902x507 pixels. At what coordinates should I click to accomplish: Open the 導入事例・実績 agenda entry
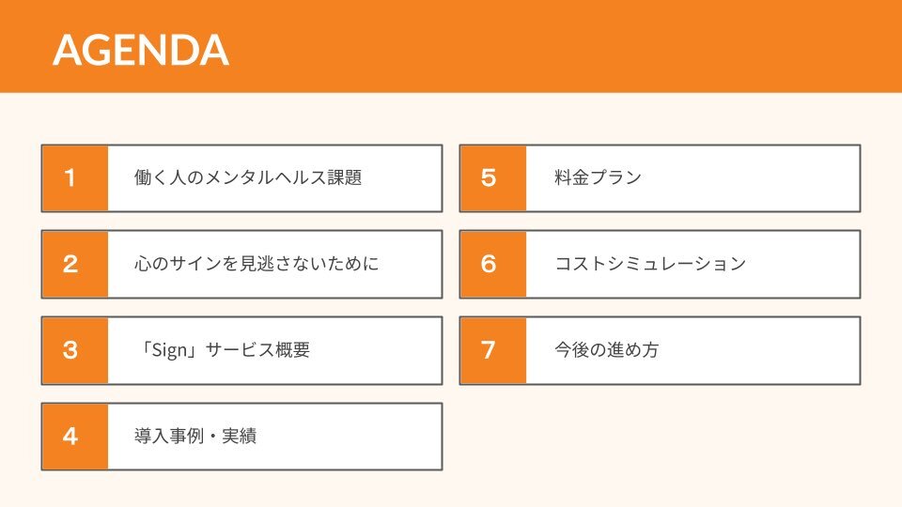point(195,437)
